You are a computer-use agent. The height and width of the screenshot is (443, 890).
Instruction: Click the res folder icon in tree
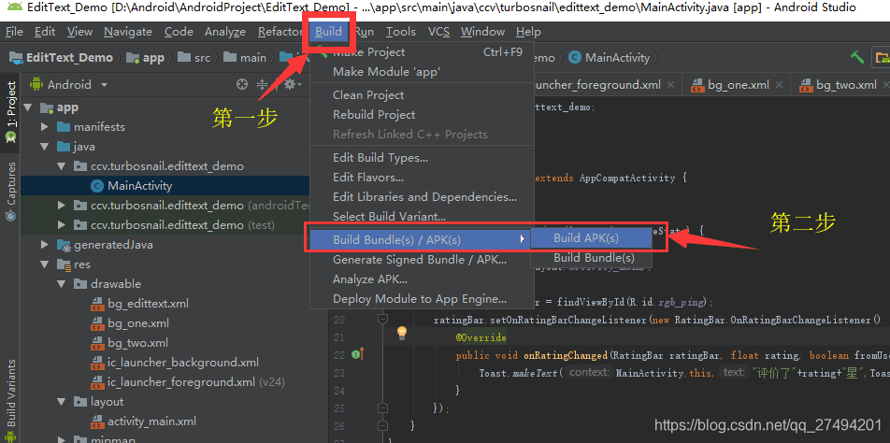[x=64, y=264]
